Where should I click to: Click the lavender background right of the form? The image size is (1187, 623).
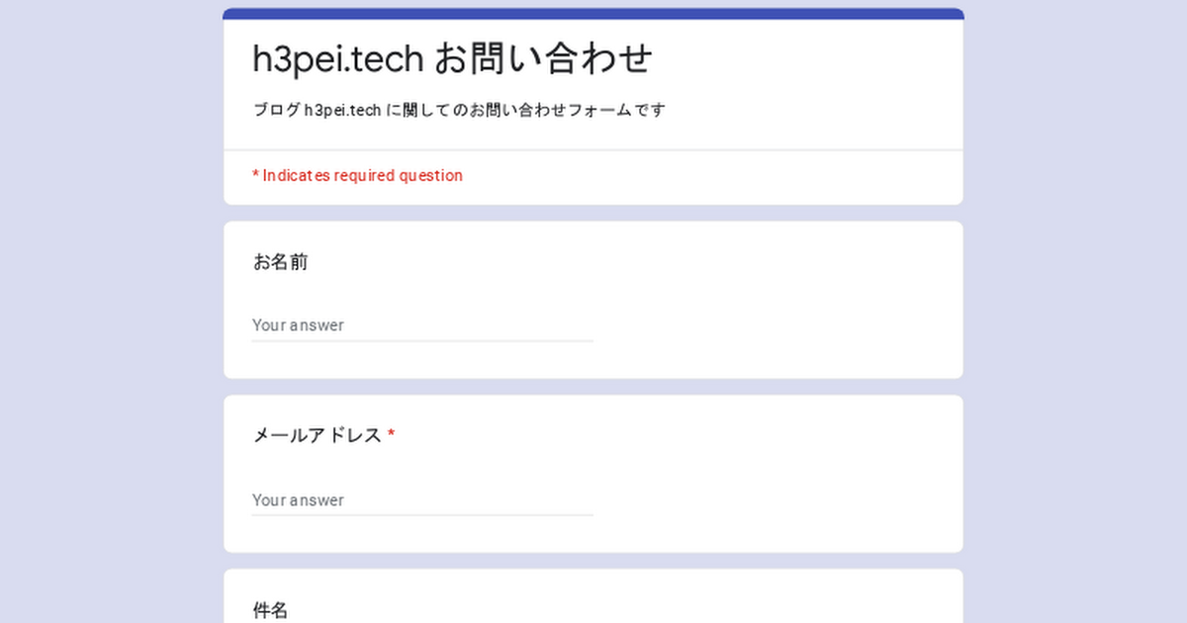click(1075, 311)
